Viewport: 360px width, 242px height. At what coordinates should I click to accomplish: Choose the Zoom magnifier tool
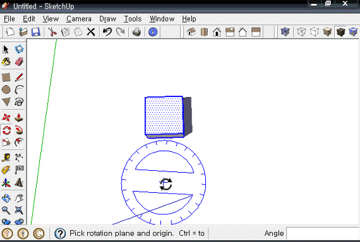click(6, 210)
